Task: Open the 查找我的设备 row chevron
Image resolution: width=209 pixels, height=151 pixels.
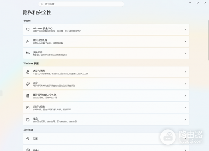Action: (185, 41)
